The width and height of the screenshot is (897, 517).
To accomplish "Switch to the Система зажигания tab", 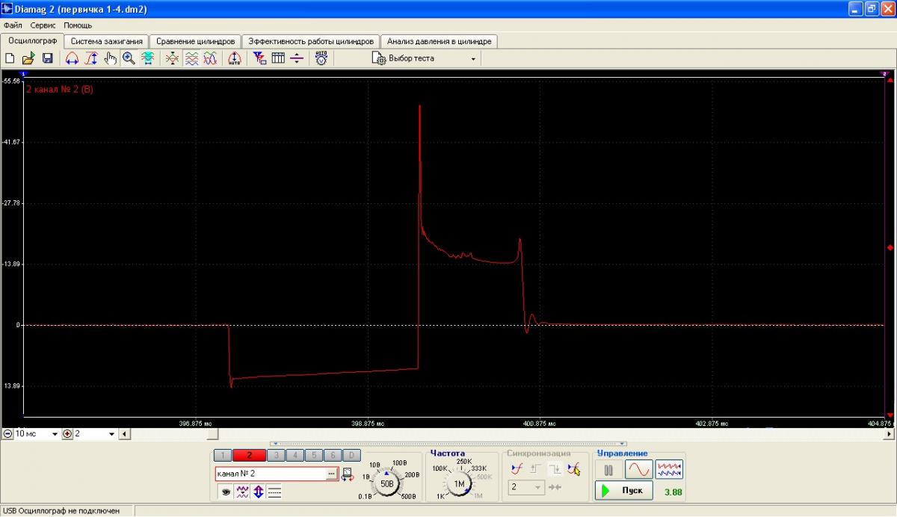I will 107,42.
